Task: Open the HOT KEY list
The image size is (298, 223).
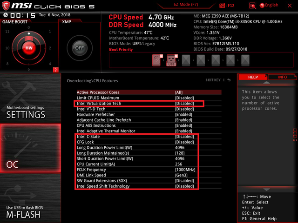Action: 213,80
